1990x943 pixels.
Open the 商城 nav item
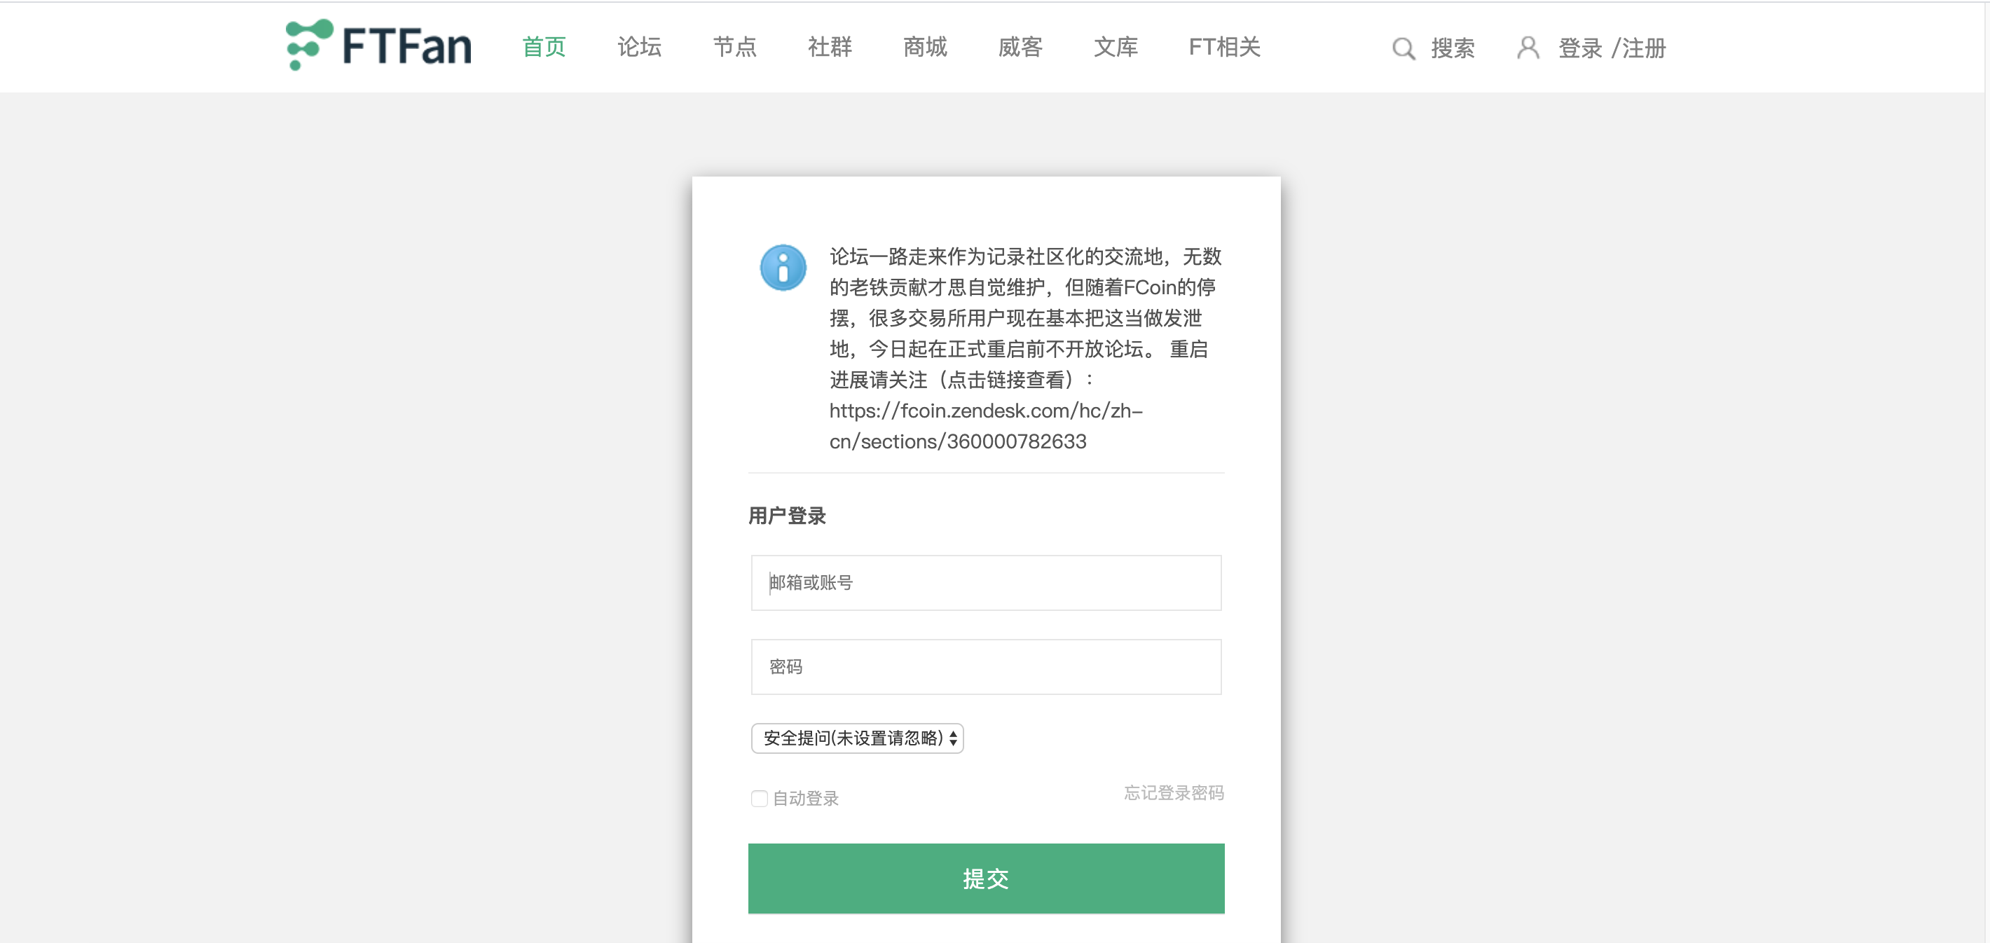click(x=925, y=47)
